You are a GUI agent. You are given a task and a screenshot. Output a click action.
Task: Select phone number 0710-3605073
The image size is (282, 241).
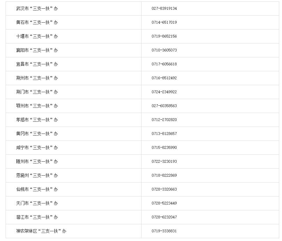pyautogui.click(x=164, y=50)
